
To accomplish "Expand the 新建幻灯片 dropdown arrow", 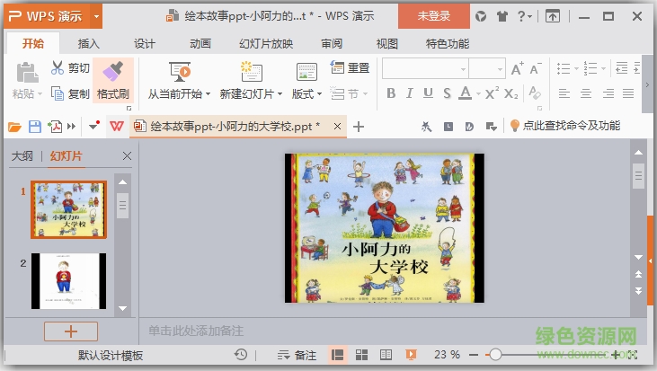I will click(x=280, y=93).
